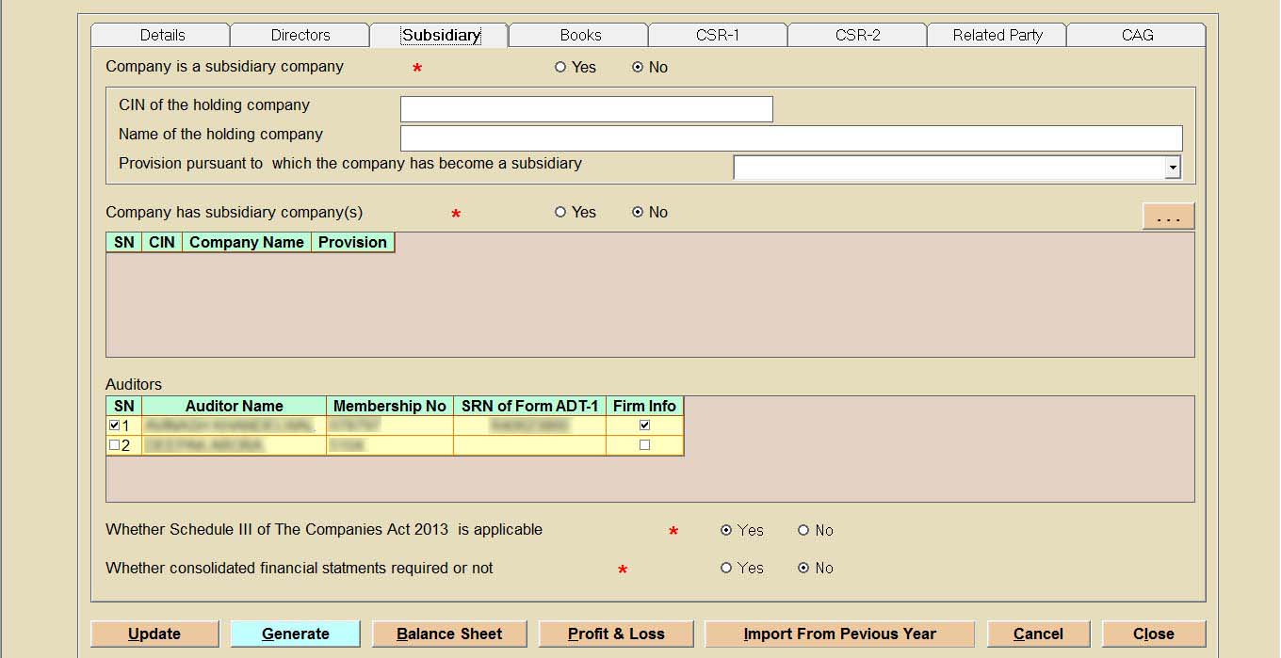Open the CSR-1 tab

[718, 35]
